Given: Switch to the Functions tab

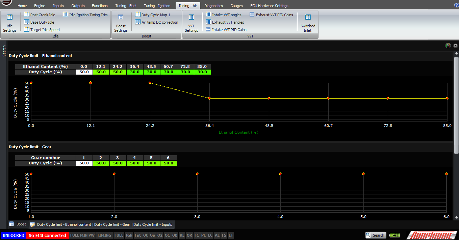Looking at the screenshot, I should click(100, 6).
